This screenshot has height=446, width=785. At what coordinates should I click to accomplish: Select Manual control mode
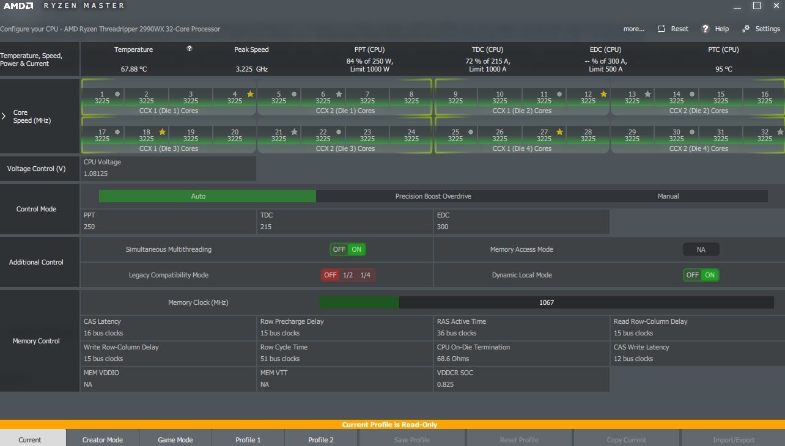[668, 196]
